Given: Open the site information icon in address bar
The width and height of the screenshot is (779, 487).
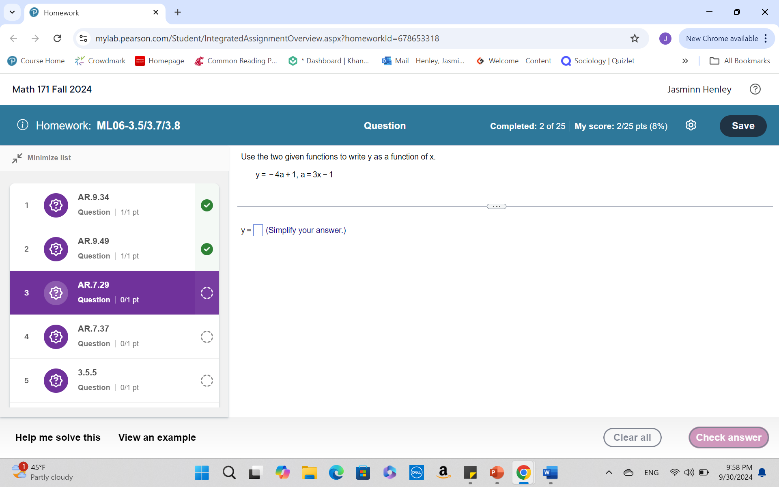Looking at the screenshot, I should point(84,39).
